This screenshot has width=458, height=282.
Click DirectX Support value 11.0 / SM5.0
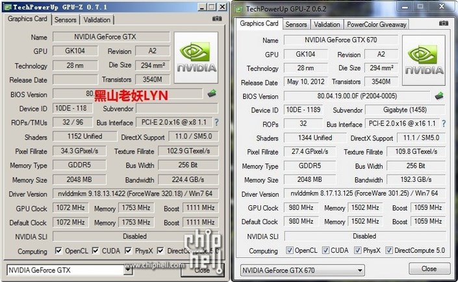(x=194, y=136)
